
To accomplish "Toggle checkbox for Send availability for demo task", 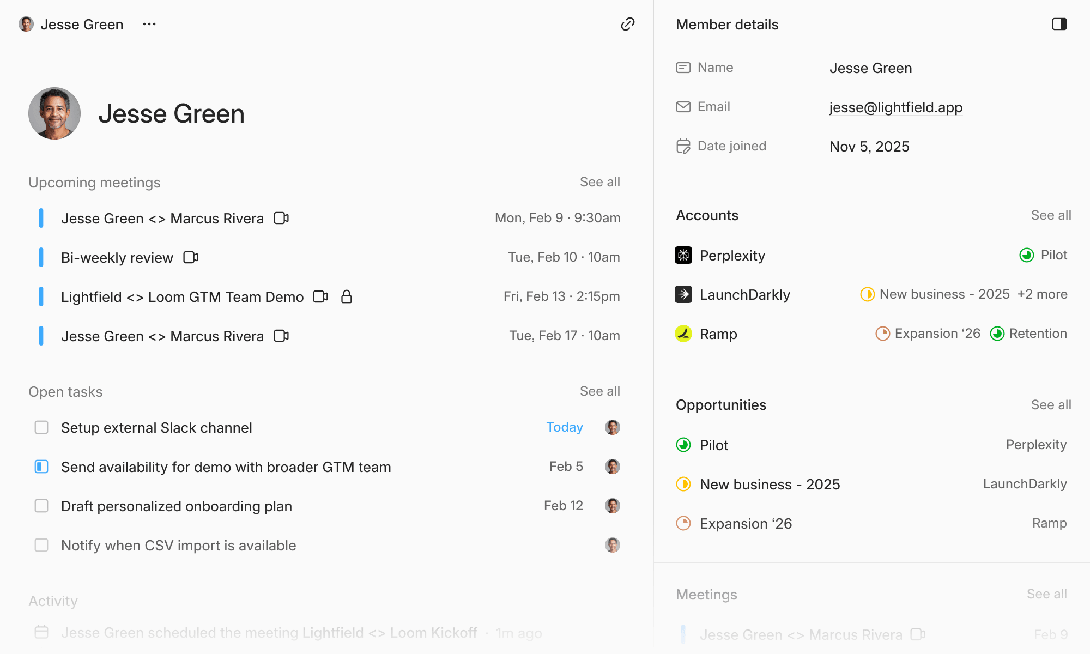I will (41, 467).
